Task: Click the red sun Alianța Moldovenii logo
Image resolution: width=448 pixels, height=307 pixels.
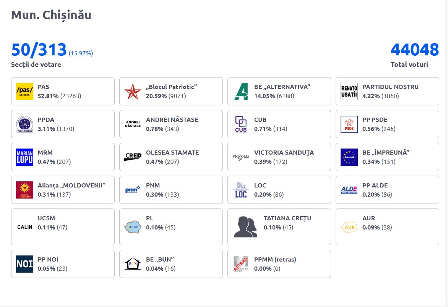Action: pos(24,190)
